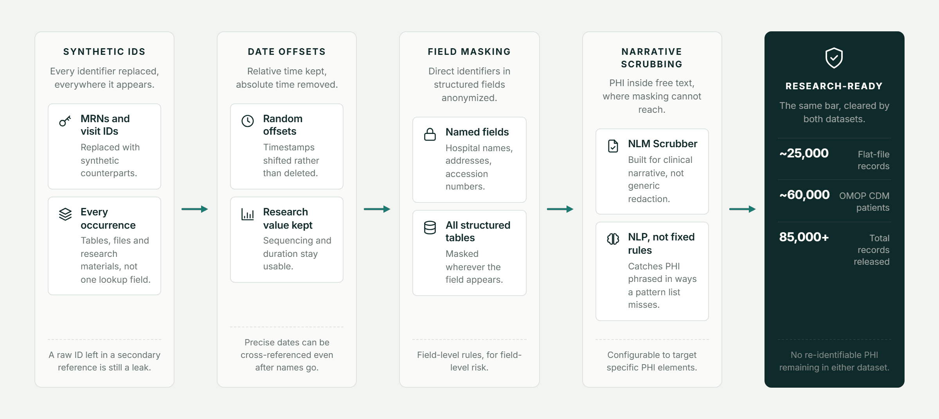Click 'Catches PHI phrased in ways' description
Screen dimensions: 939x419
[662, 285]
